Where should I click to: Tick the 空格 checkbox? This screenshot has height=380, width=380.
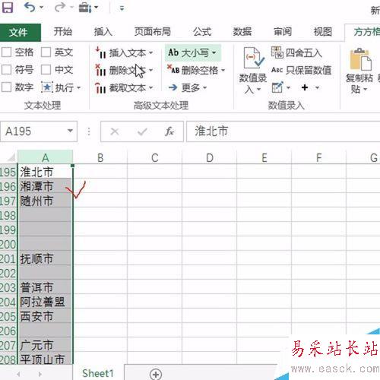pos(6,52)
